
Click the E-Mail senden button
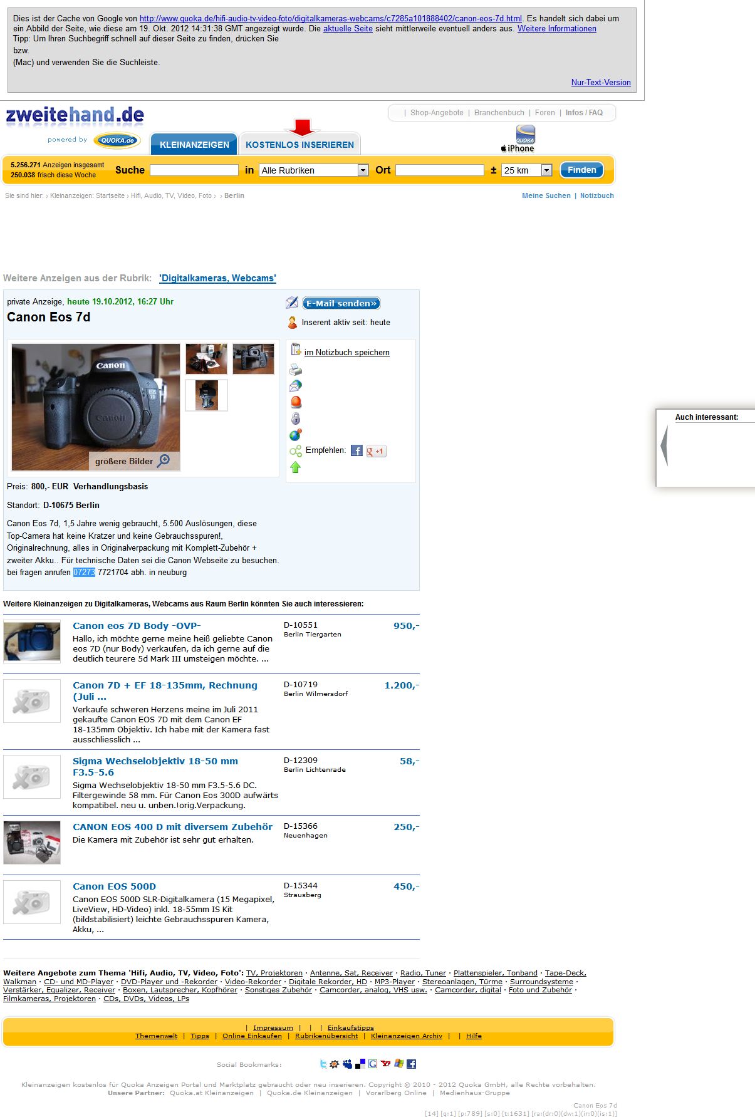click(341, 303)
